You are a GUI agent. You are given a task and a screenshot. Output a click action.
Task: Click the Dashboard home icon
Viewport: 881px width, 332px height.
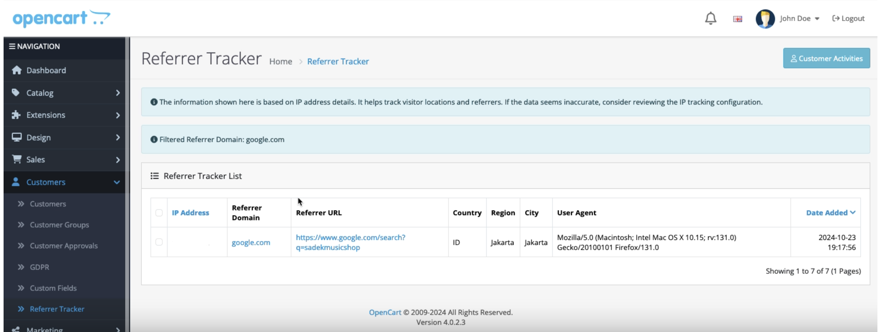[x=17, y=70]
